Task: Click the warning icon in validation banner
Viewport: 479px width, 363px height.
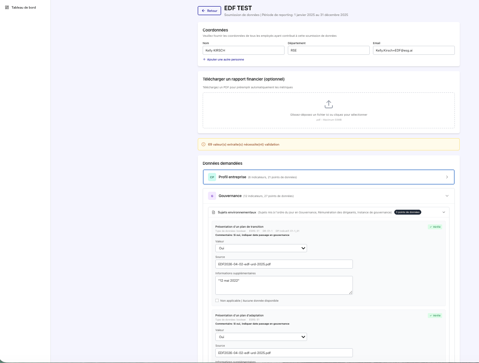Action: click(x=203, y=145)
